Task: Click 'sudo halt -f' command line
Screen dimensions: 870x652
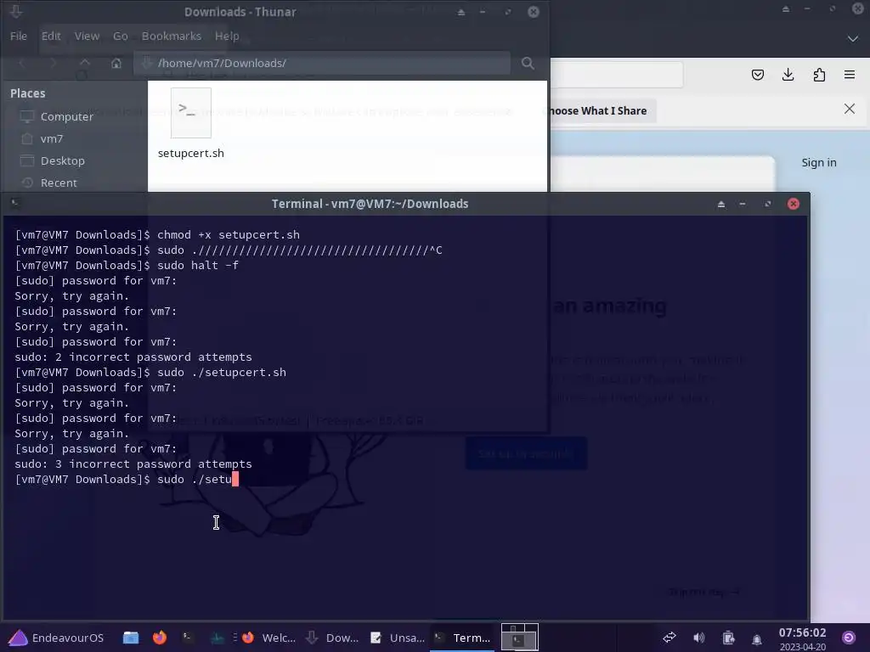Action: click(127, 266)
